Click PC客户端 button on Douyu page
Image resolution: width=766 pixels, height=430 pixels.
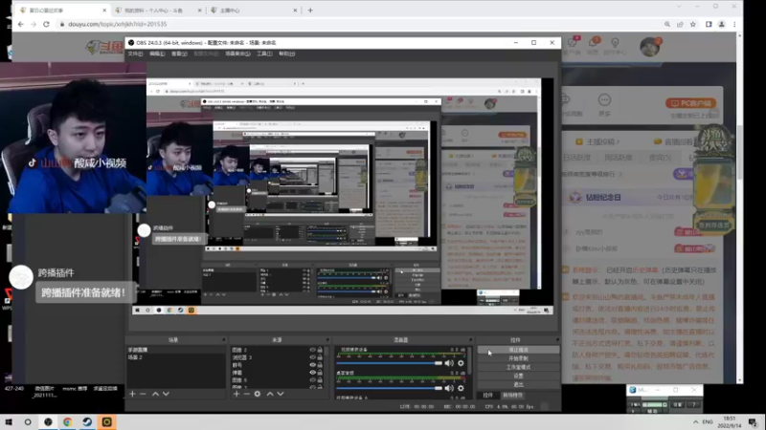pyautogui.click(x=690, y=103)
